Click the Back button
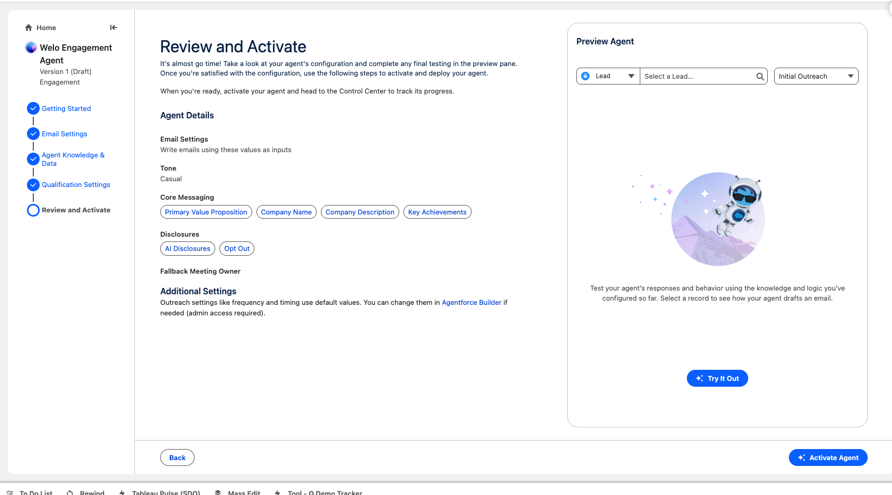This screenshot has width=892, height=495. [177, 457]
